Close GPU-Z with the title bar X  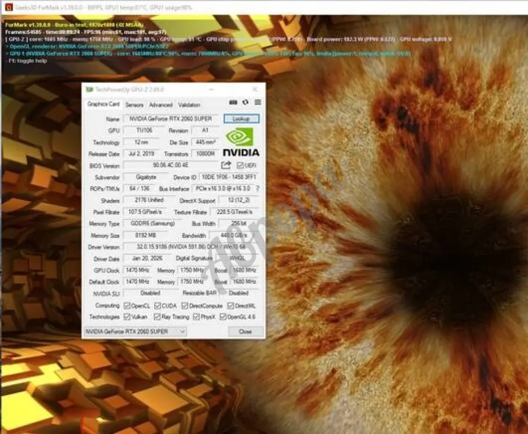pos(255,90)
